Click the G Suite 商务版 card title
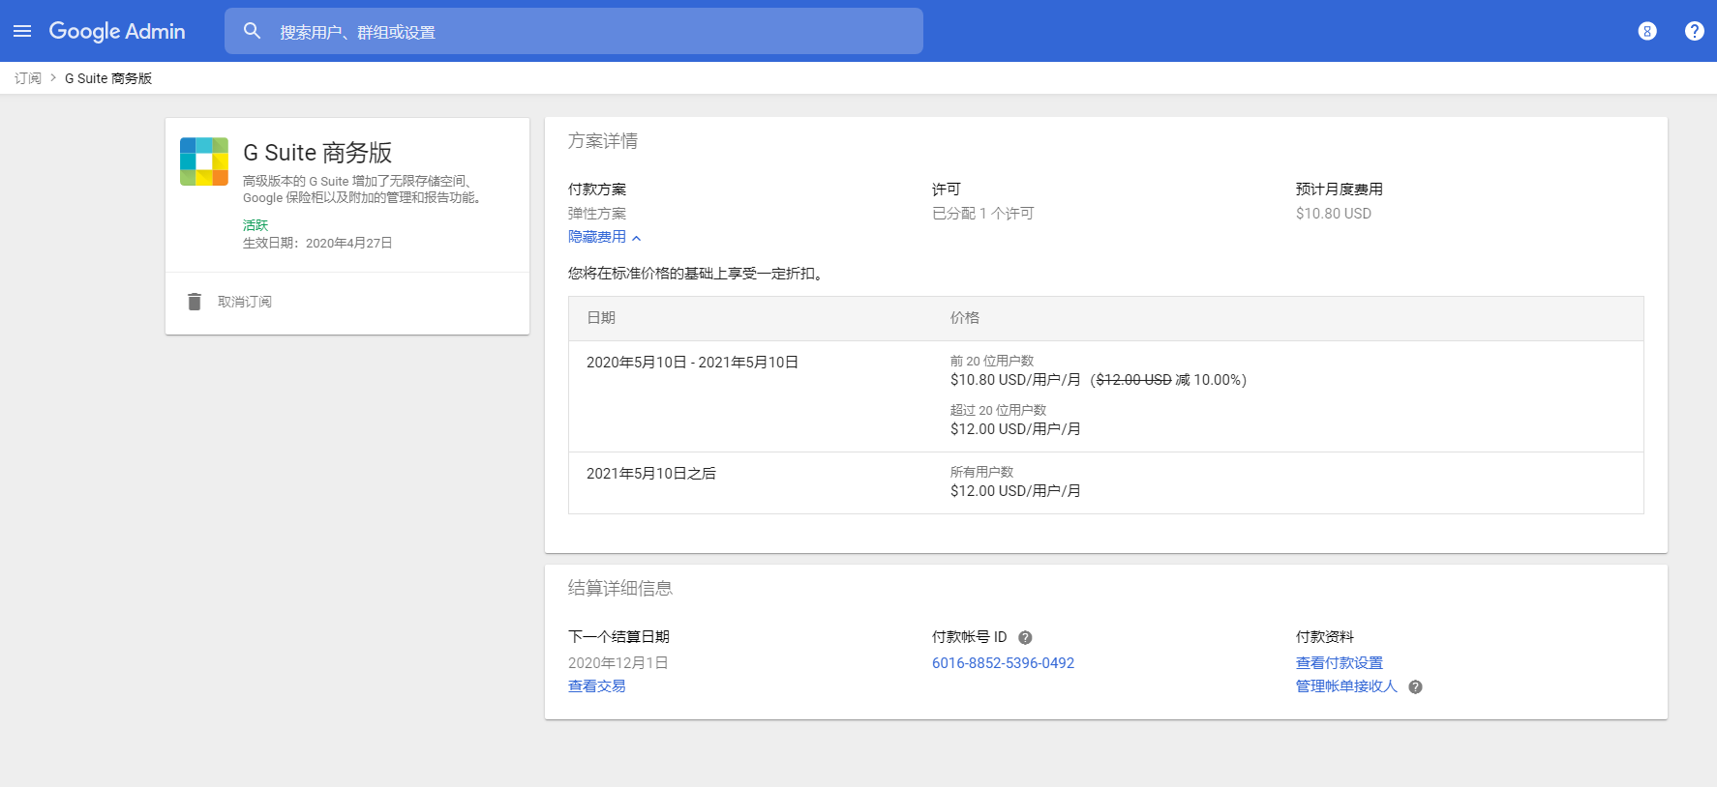Image resolution: width=1717 pixels, height=787 pixels. (317, 153)
